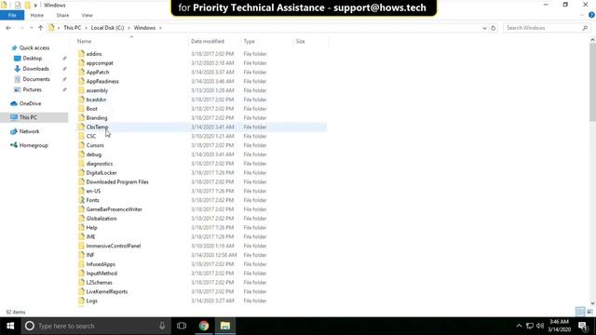Select the Fonts folder icon

(x=81, y=200)
